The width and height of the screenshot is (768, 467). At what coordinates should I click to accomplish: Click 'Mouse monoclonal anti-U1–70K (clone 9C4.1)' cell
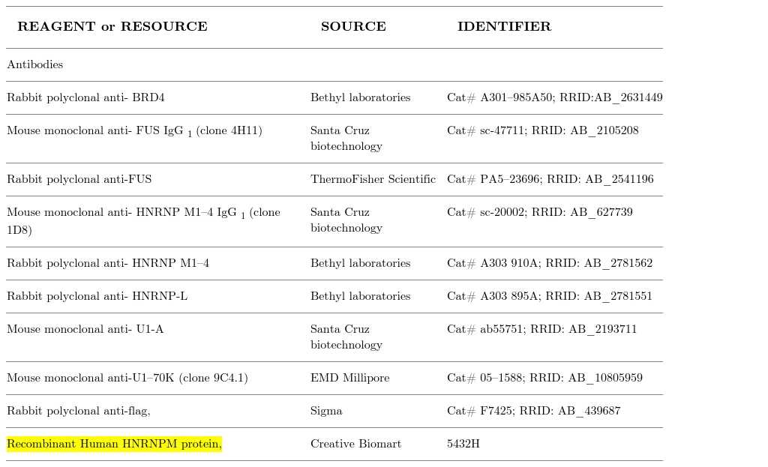pyautogui.click(x=127, y=378)
